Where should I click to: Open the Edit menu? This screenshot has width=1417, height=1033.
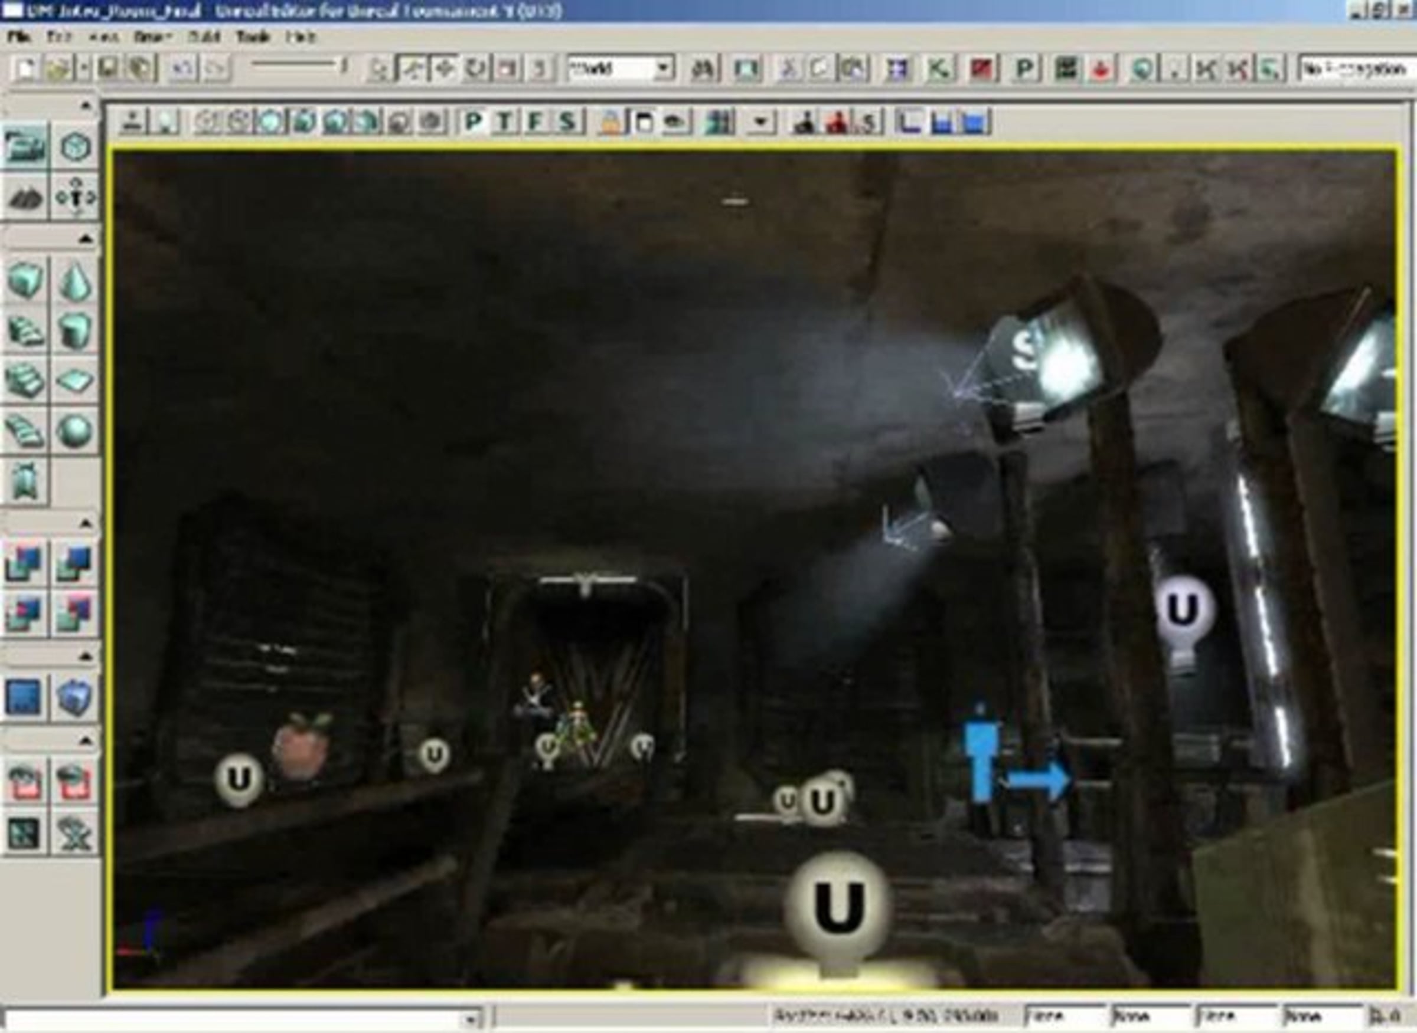pos(59,38)
